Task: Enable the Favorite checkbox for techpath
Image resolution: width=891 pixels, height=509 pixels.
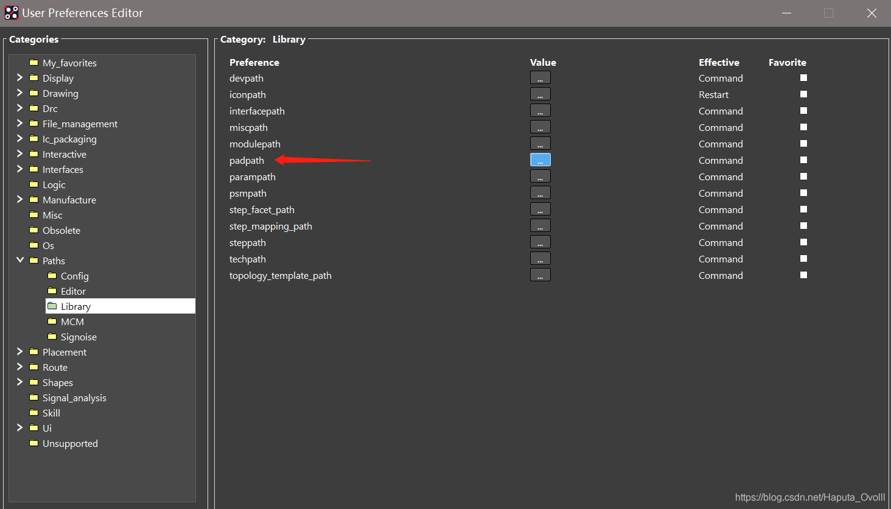Action: tap(803, 258)
